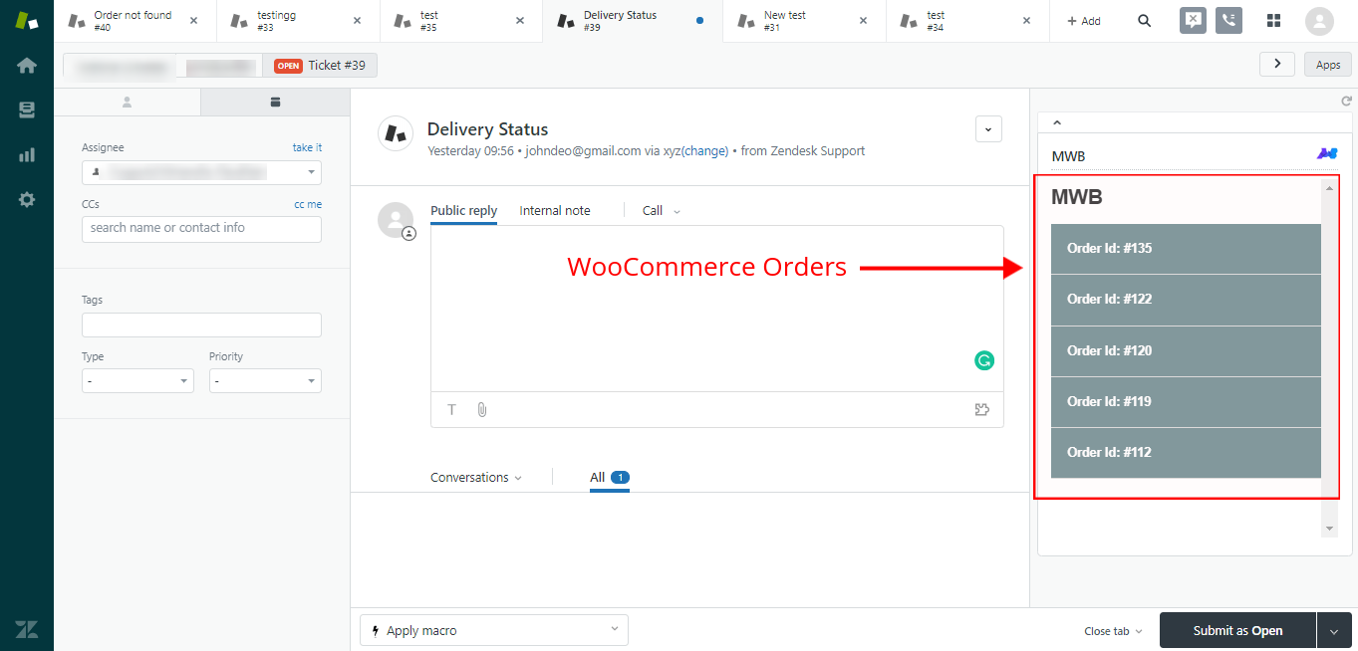Screen dimensions: 1358x651
Task: Click the Zendesk Support logo at sidebar top
Action: [x=27, y=21]
